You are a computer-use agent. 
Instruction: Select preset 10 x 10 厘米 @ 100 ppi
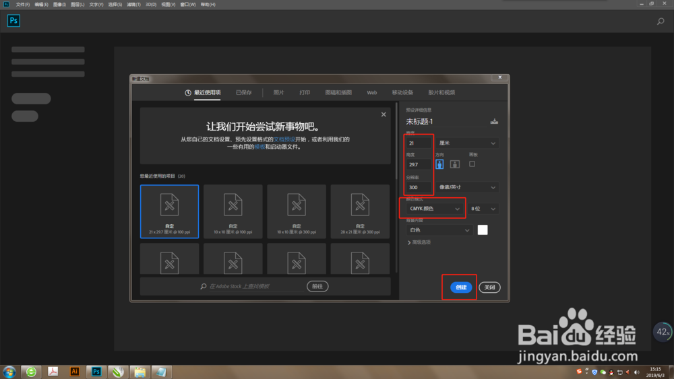click(233, 211)
